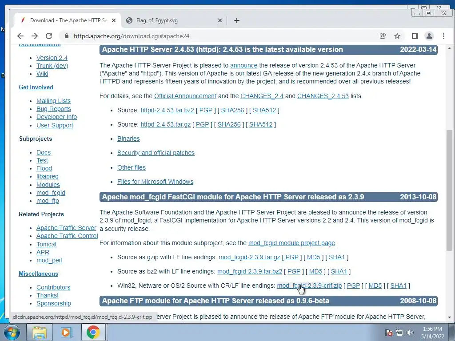The image size is (455, 341).
Task: Open the Windows Start menu
Action: pos(12,332)
